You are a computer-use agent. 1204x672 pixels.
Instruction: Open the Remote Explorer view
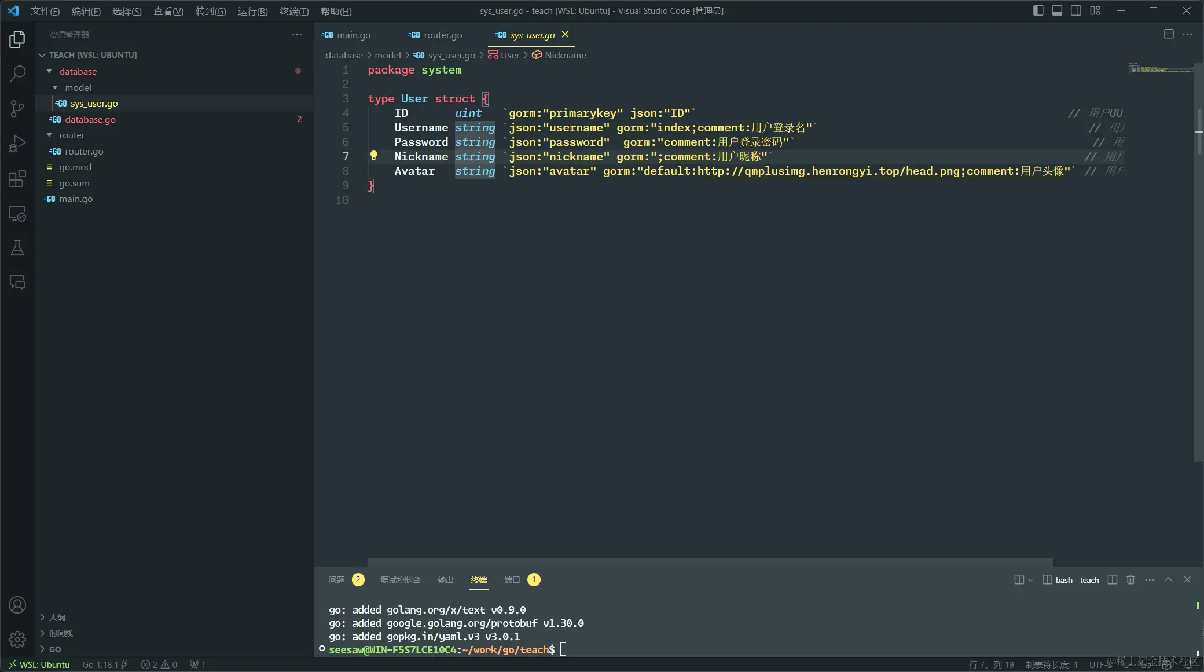pos(17,214)
